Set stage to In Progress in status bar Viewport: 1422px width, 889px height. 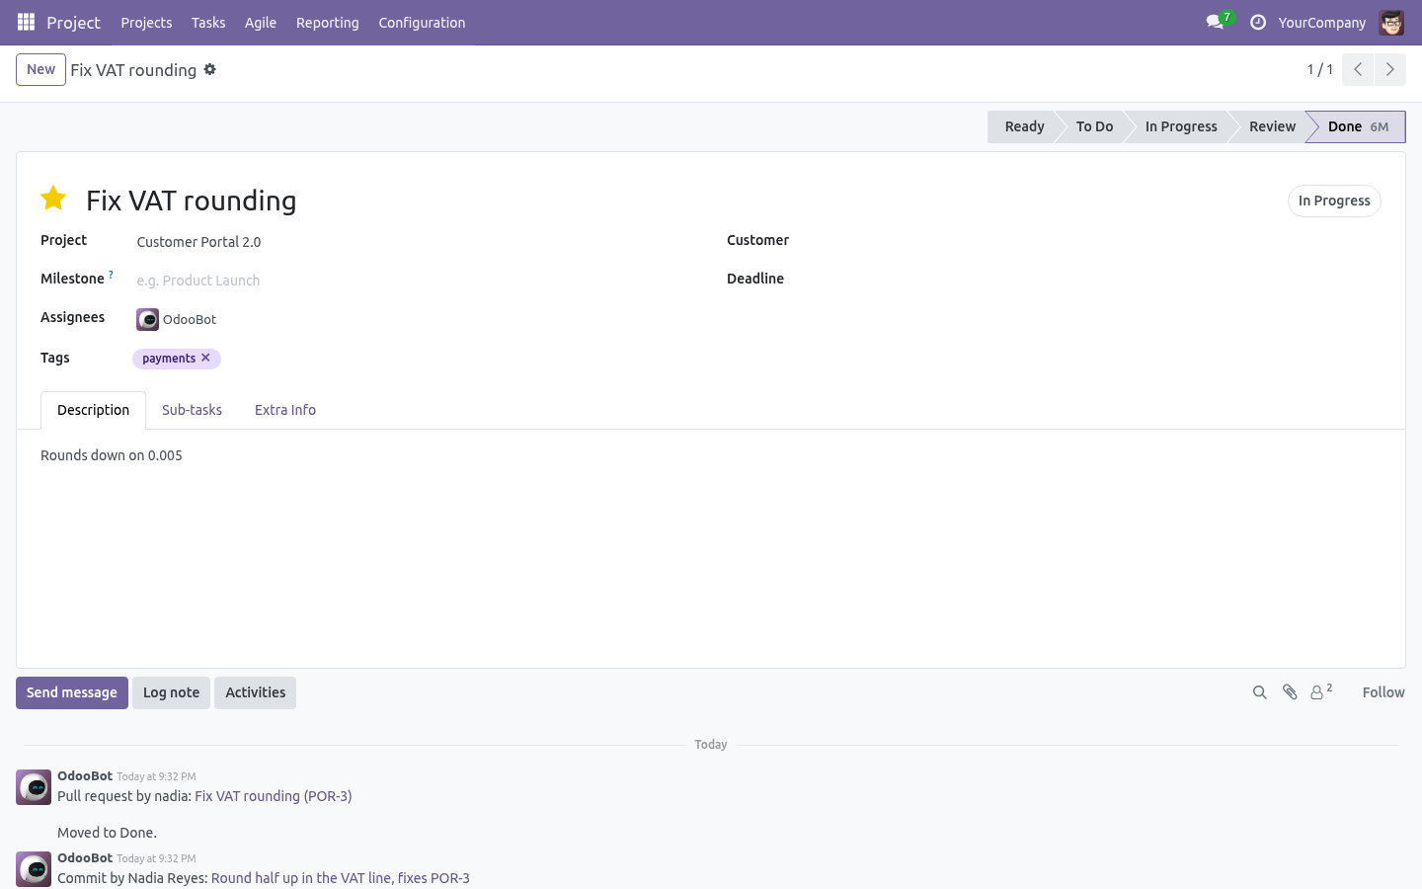[x=1181, y=126]
